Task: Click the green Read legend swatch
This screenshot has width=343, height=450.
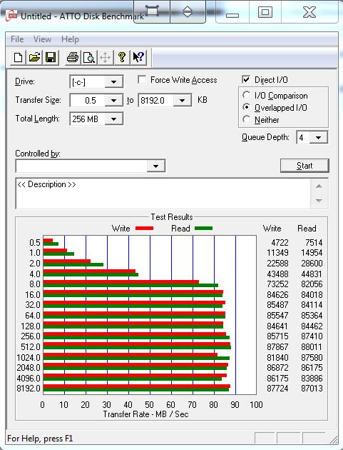Action: pyautogui.click(x=203, y=229)
